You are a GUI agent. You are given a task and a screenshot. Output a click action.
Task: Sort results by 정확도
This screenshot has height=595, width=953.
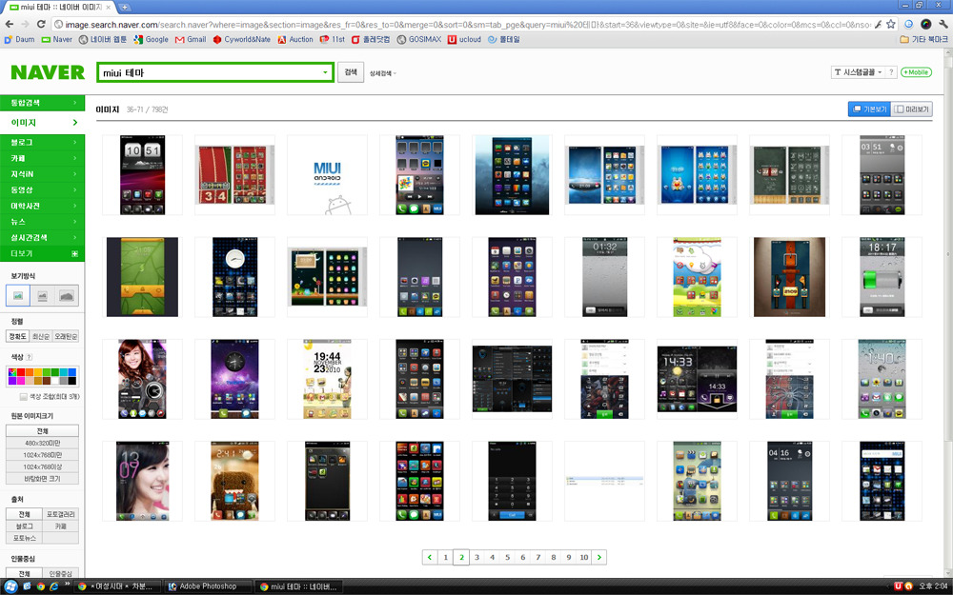tap(17, 336)
